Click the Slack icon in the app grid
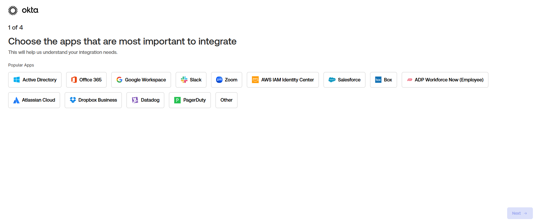The height and width of the screenshot is (222, 537). tap(184, 80)
